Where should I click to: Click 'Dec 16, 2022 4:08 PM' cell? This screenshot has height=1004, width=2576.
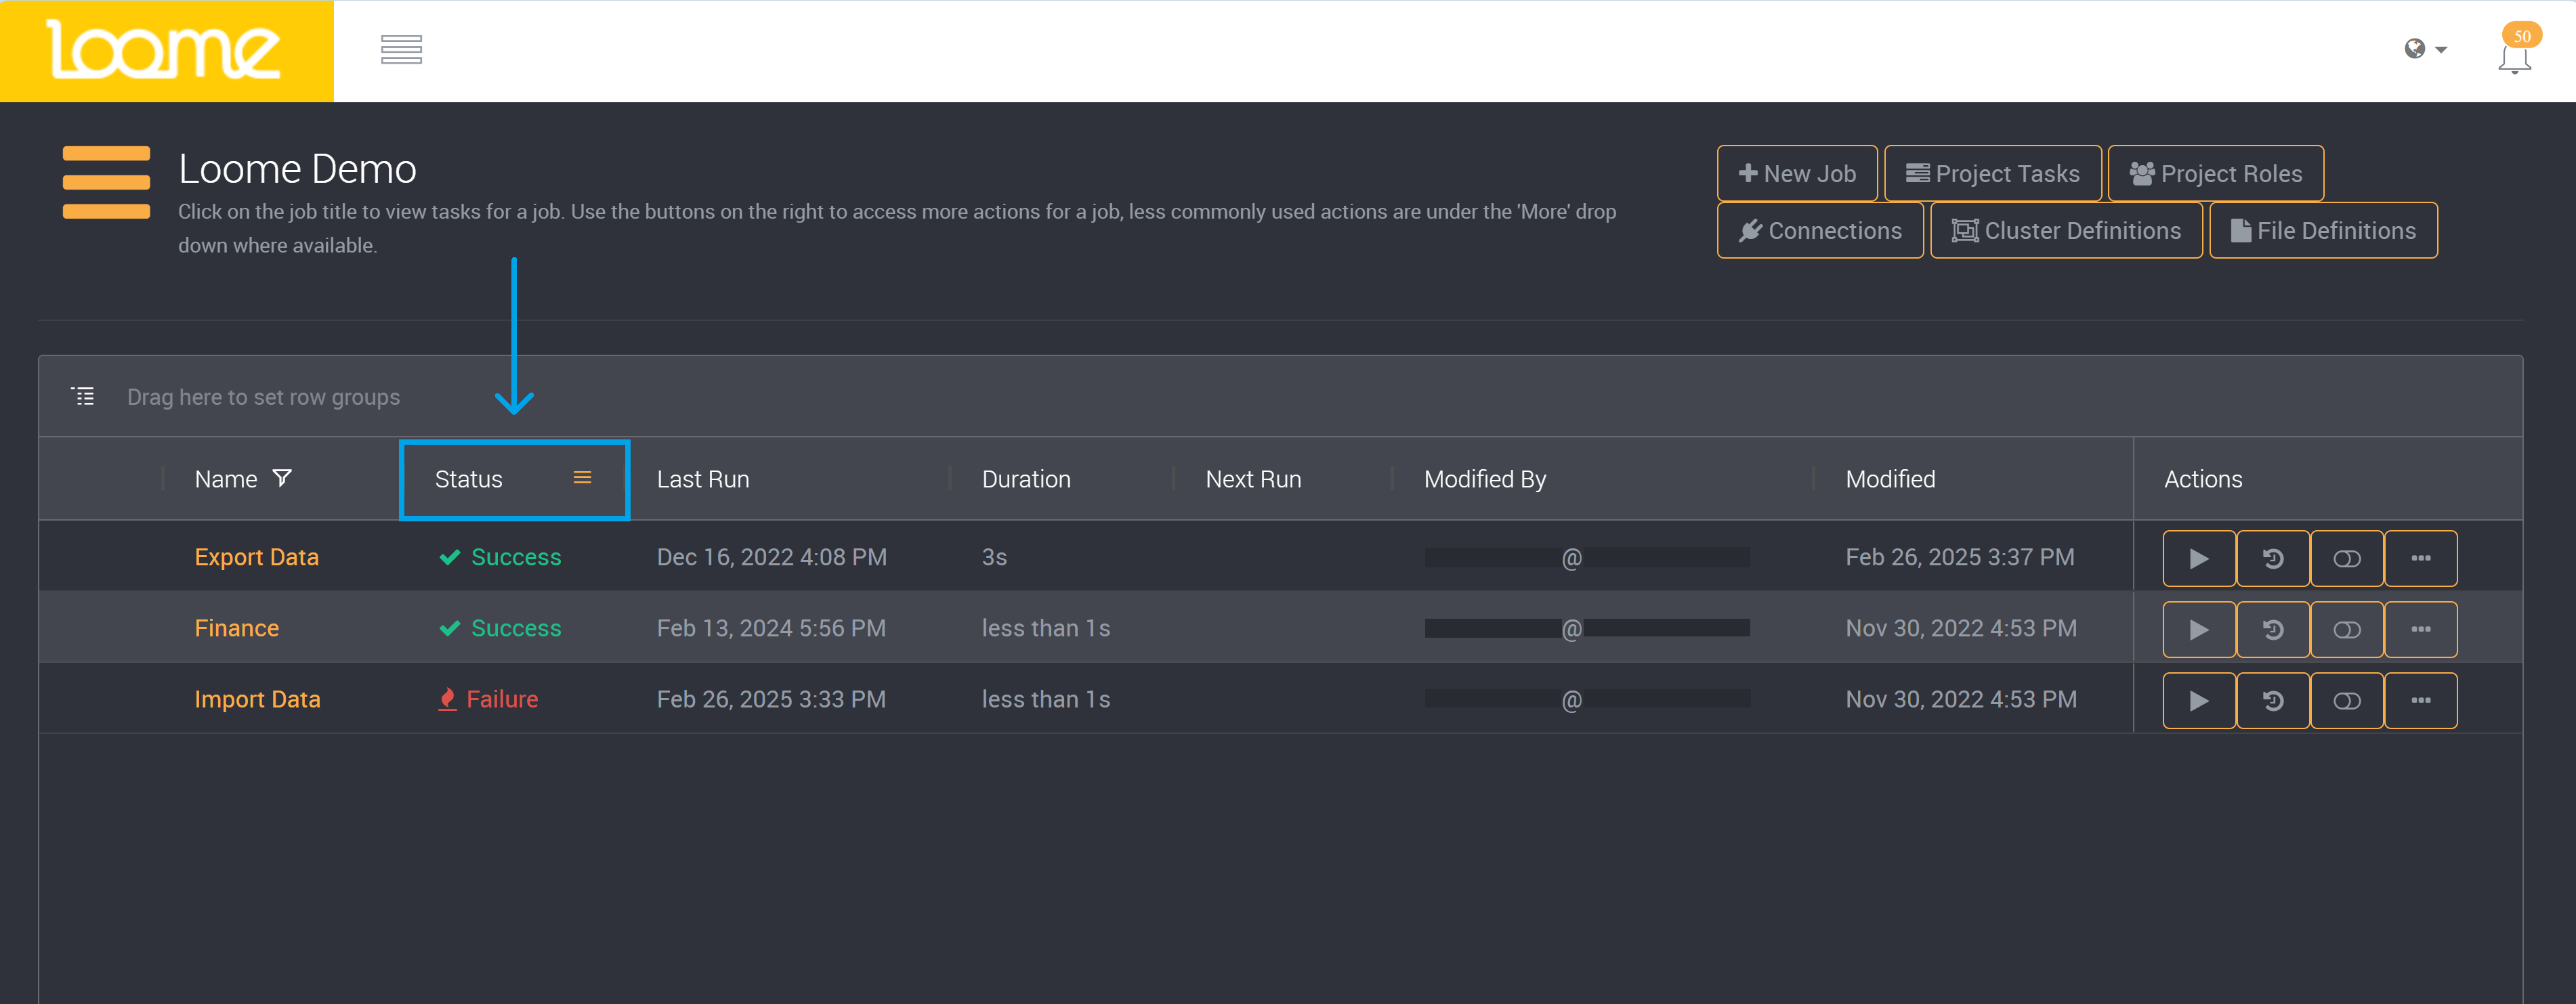click(772, 557)
